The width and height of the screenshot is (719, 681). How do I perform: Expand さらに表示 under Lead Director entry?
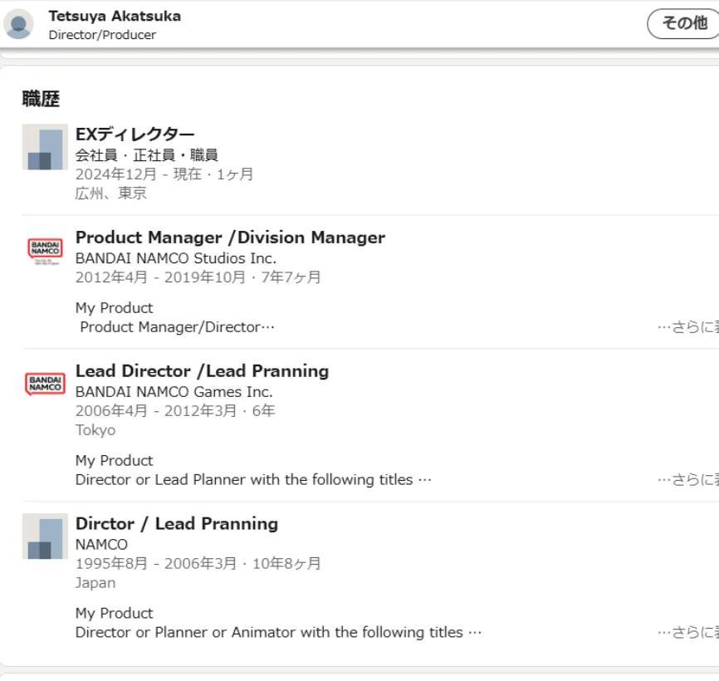click(x=688, y=479)
